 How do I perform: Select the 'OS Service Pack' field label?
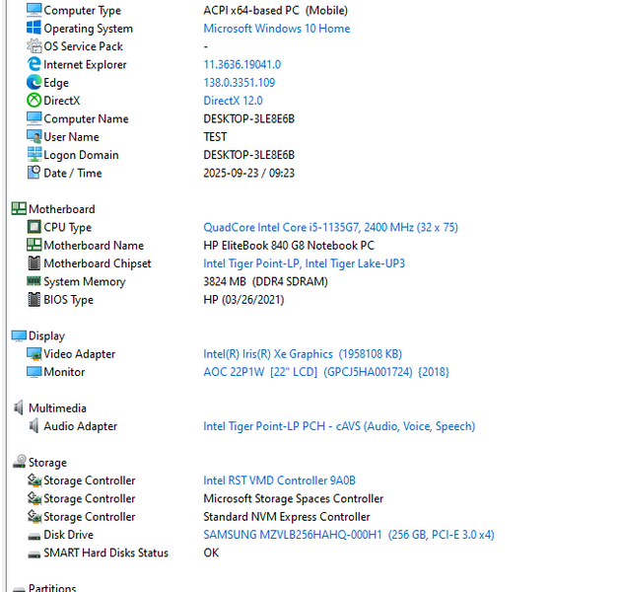(x=84, y=46)
